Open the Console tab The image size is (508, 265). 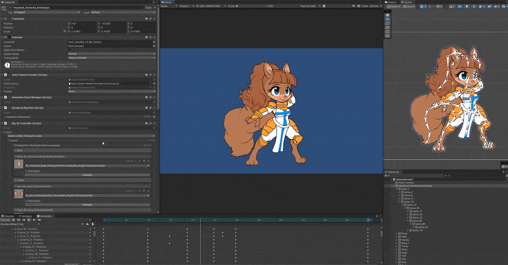8,216
